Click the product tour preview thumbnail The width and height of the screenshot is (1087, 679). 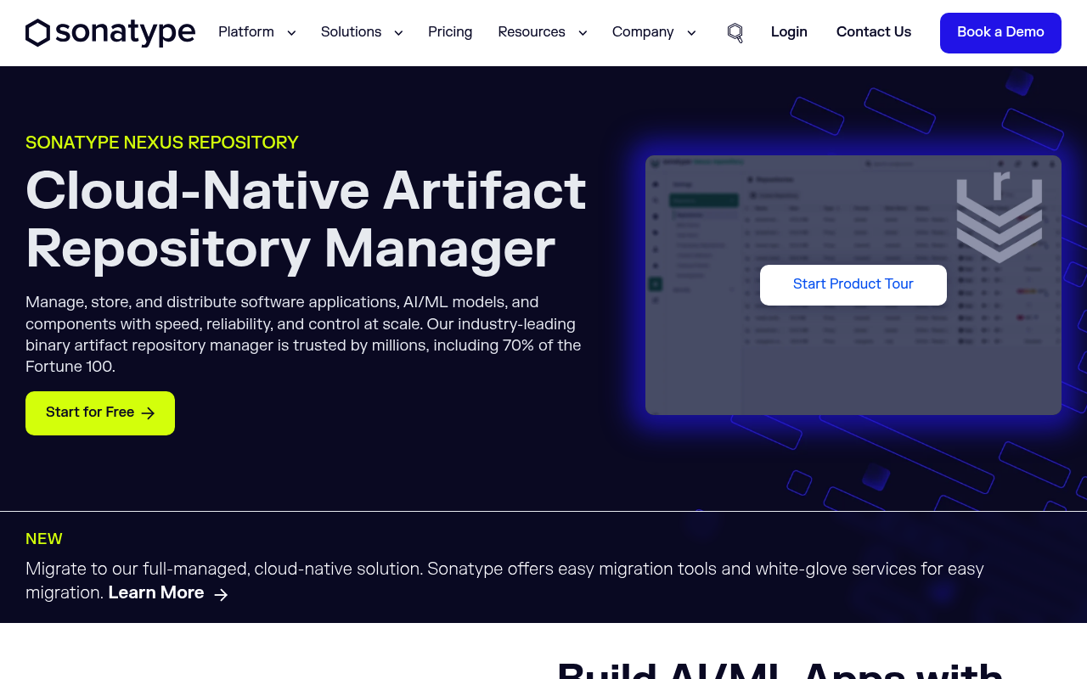coord(853,285)
